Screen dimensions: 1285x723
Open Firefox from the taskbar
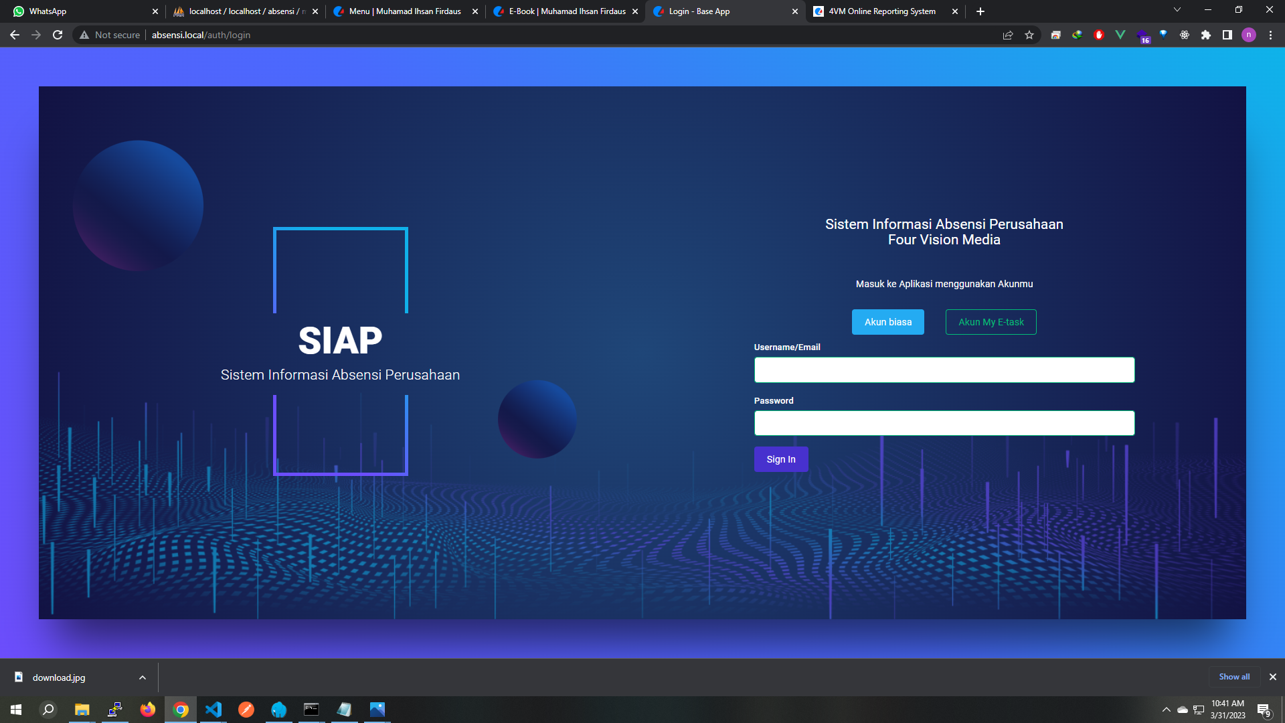148,710
